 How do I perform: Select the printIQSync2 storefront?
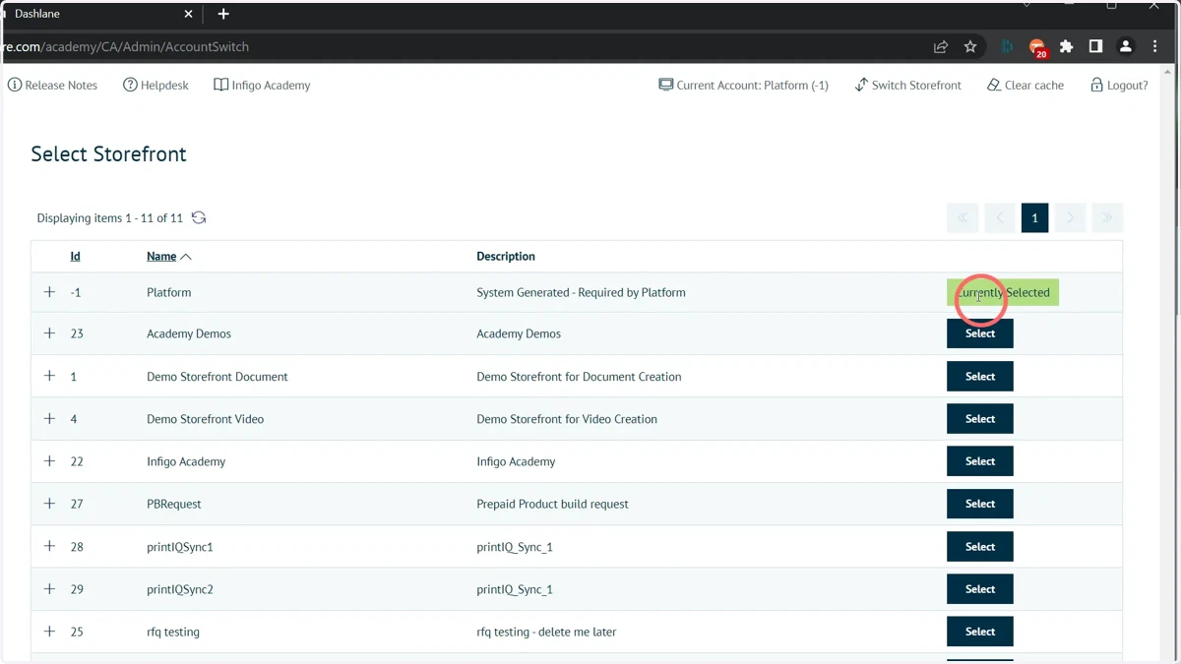[980, 588]
